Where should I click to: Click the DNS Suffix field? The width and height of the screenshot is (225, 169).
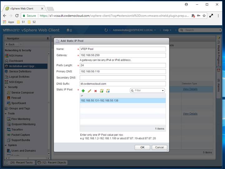pyautogui.click(x=123, y=84)
